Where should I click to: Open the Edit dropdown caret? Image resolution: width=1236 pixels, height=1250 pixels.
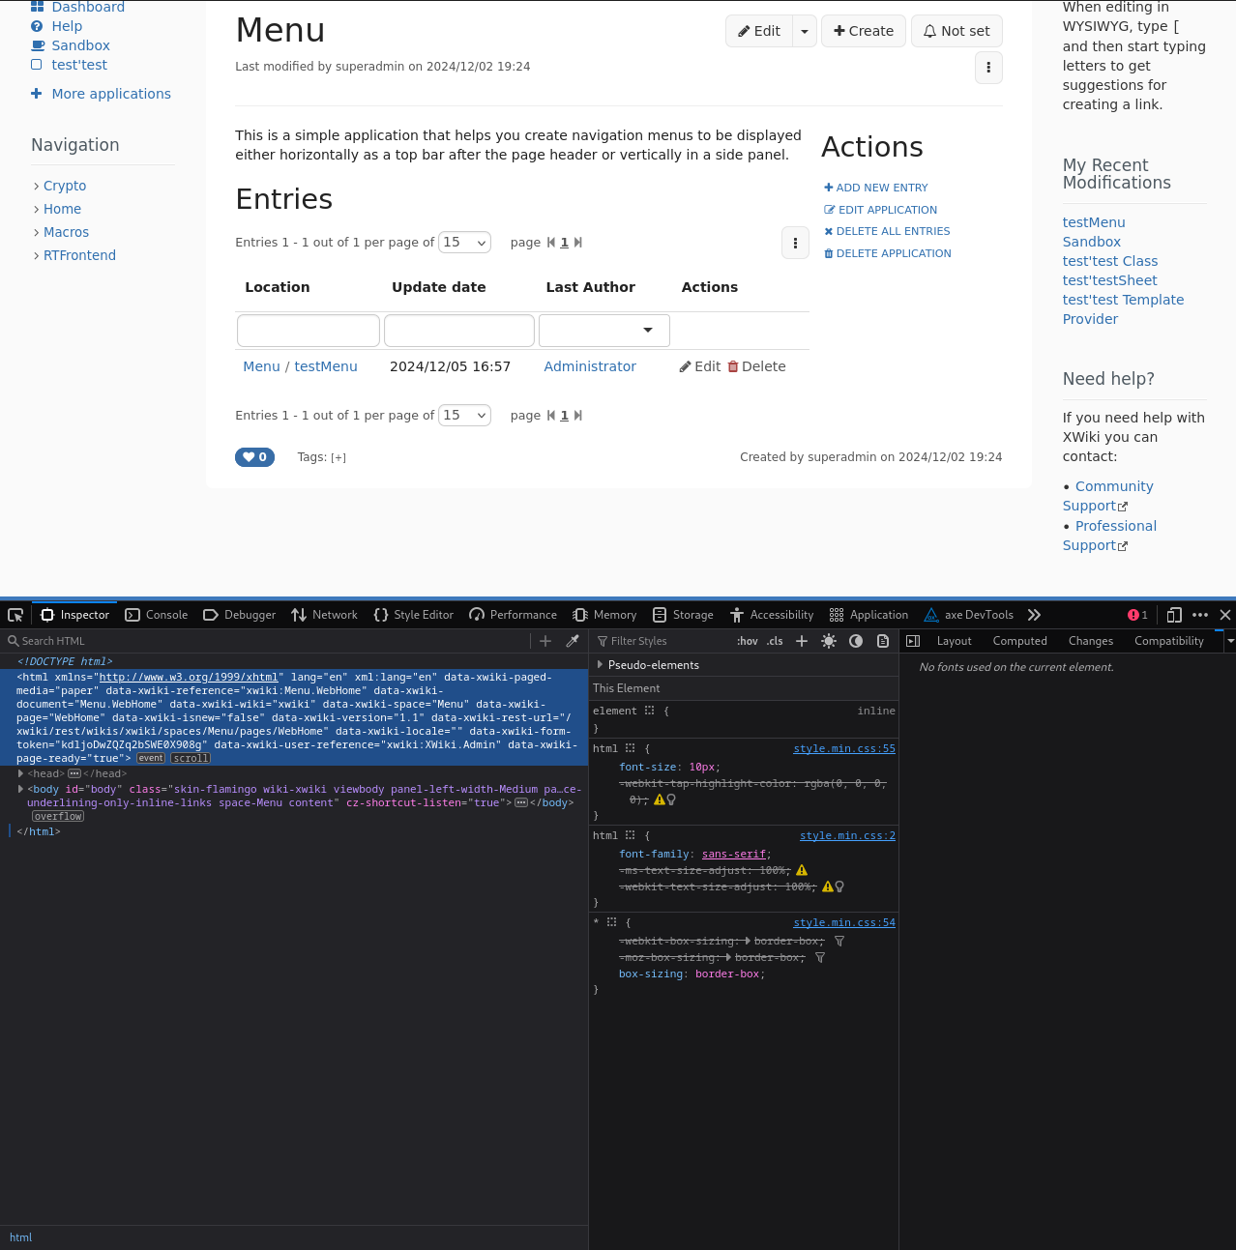click(x=805, y=31)
